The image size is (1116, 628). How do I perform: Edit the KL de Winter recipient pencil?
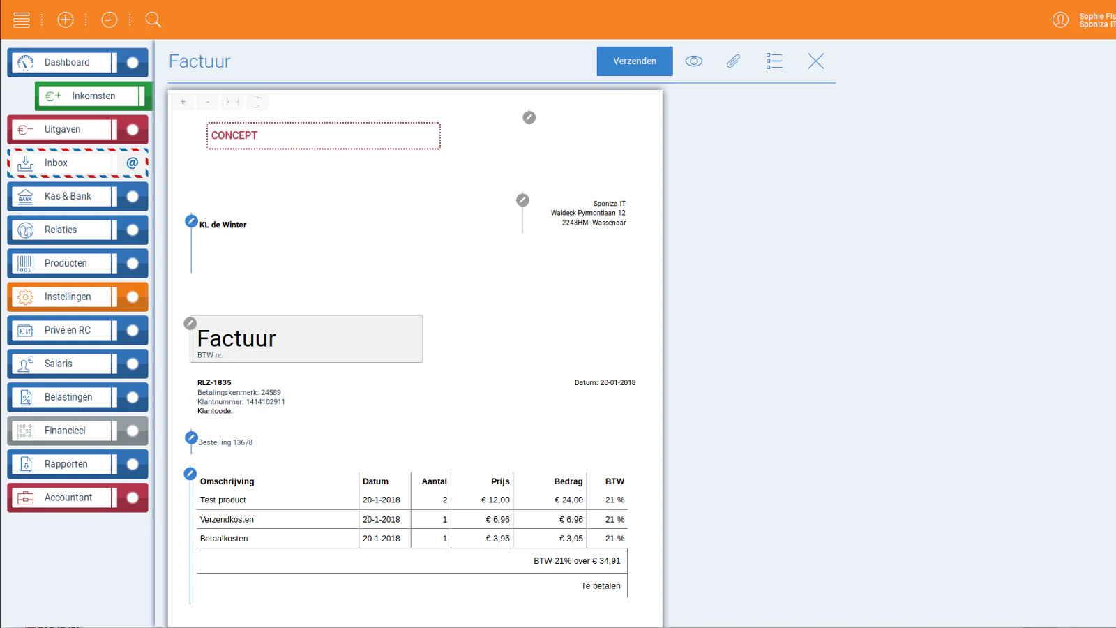(191, 221)
